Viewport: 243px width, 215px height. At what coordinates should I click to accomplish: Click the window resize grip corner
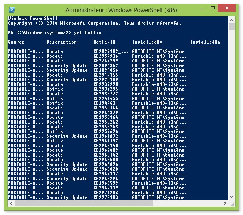tap(232, 204)
